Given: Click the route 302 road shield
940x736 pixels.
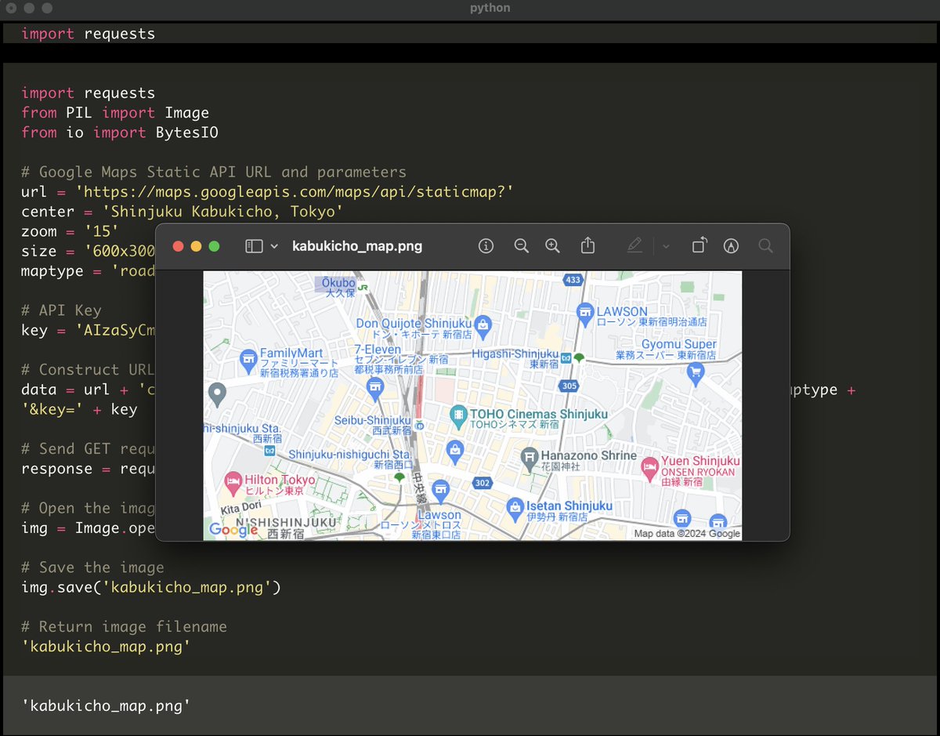Looking at the screenshot, I should (483, 484).
